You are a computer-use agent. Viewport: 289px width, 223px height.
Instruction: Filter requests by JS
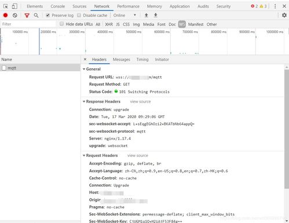(118, 24)
